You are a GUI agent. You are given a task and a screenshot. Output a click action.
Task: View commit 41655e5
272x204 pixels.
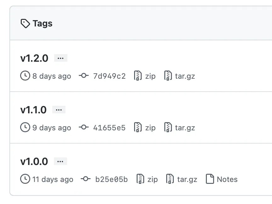[x=110, y=127]
